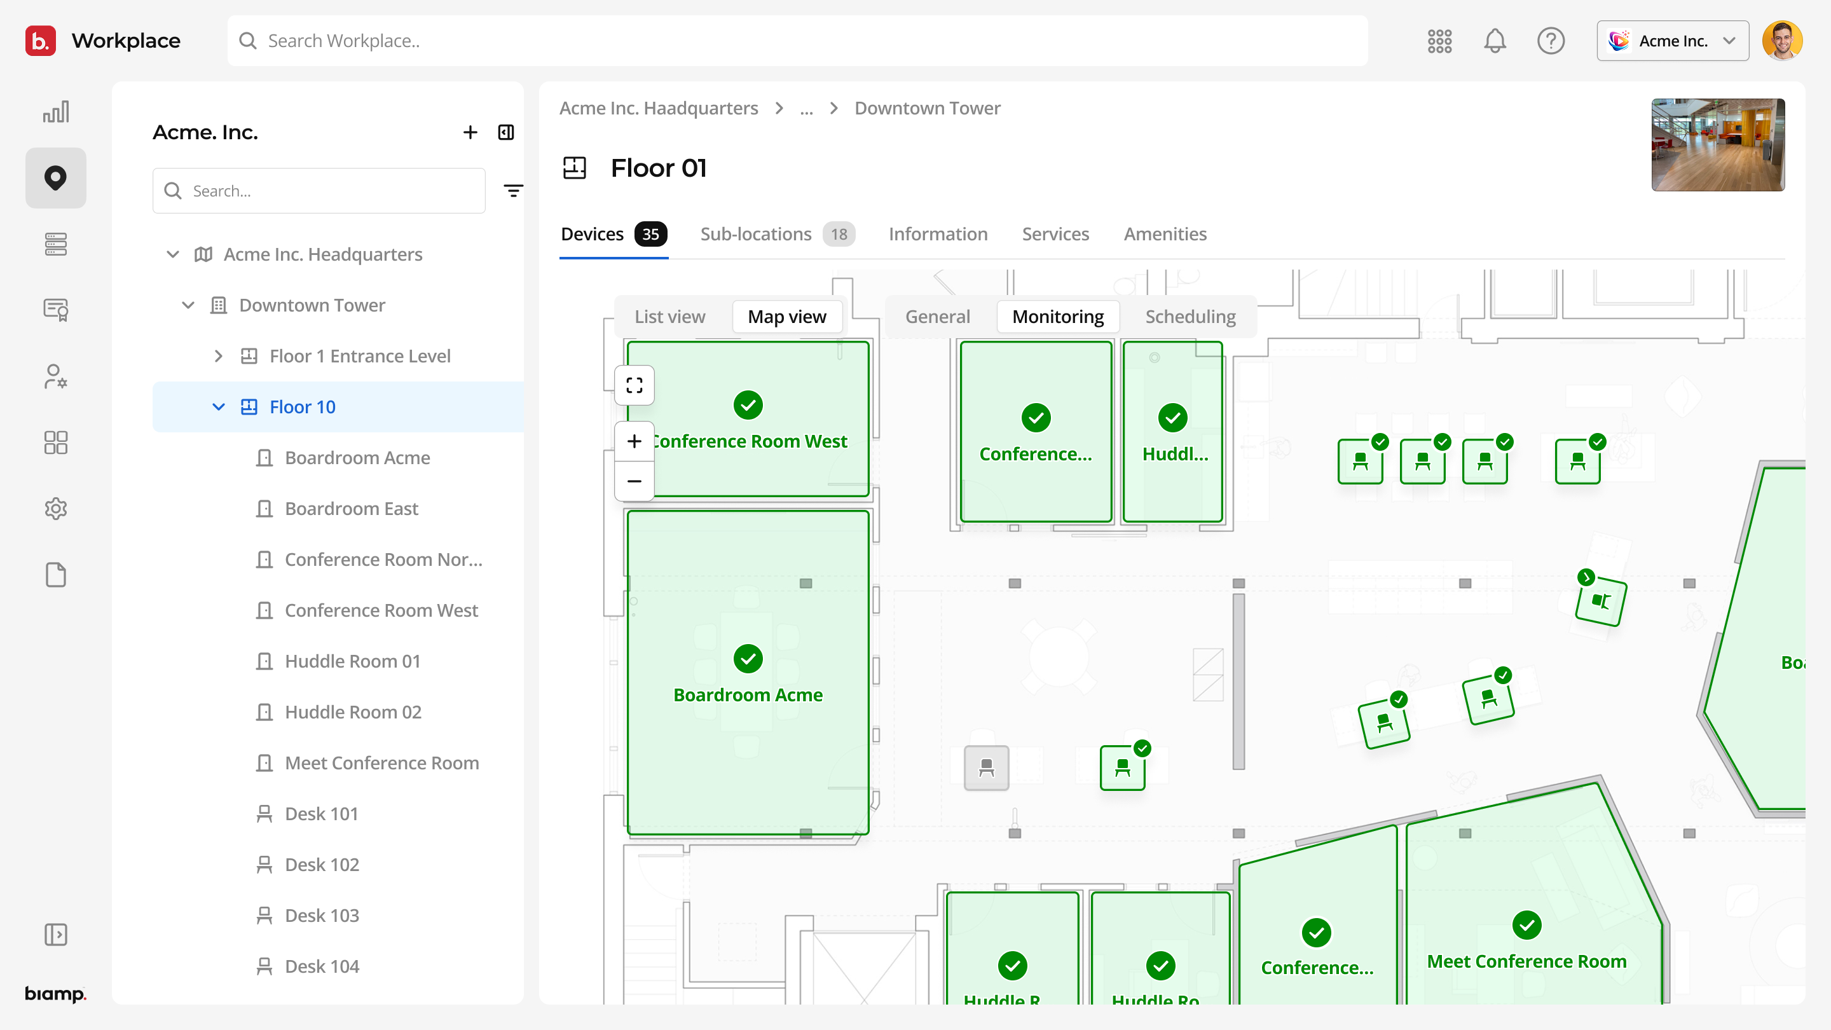
Task: Open the dashboard grid sidebar icon
Action: (x=55, y=442)
